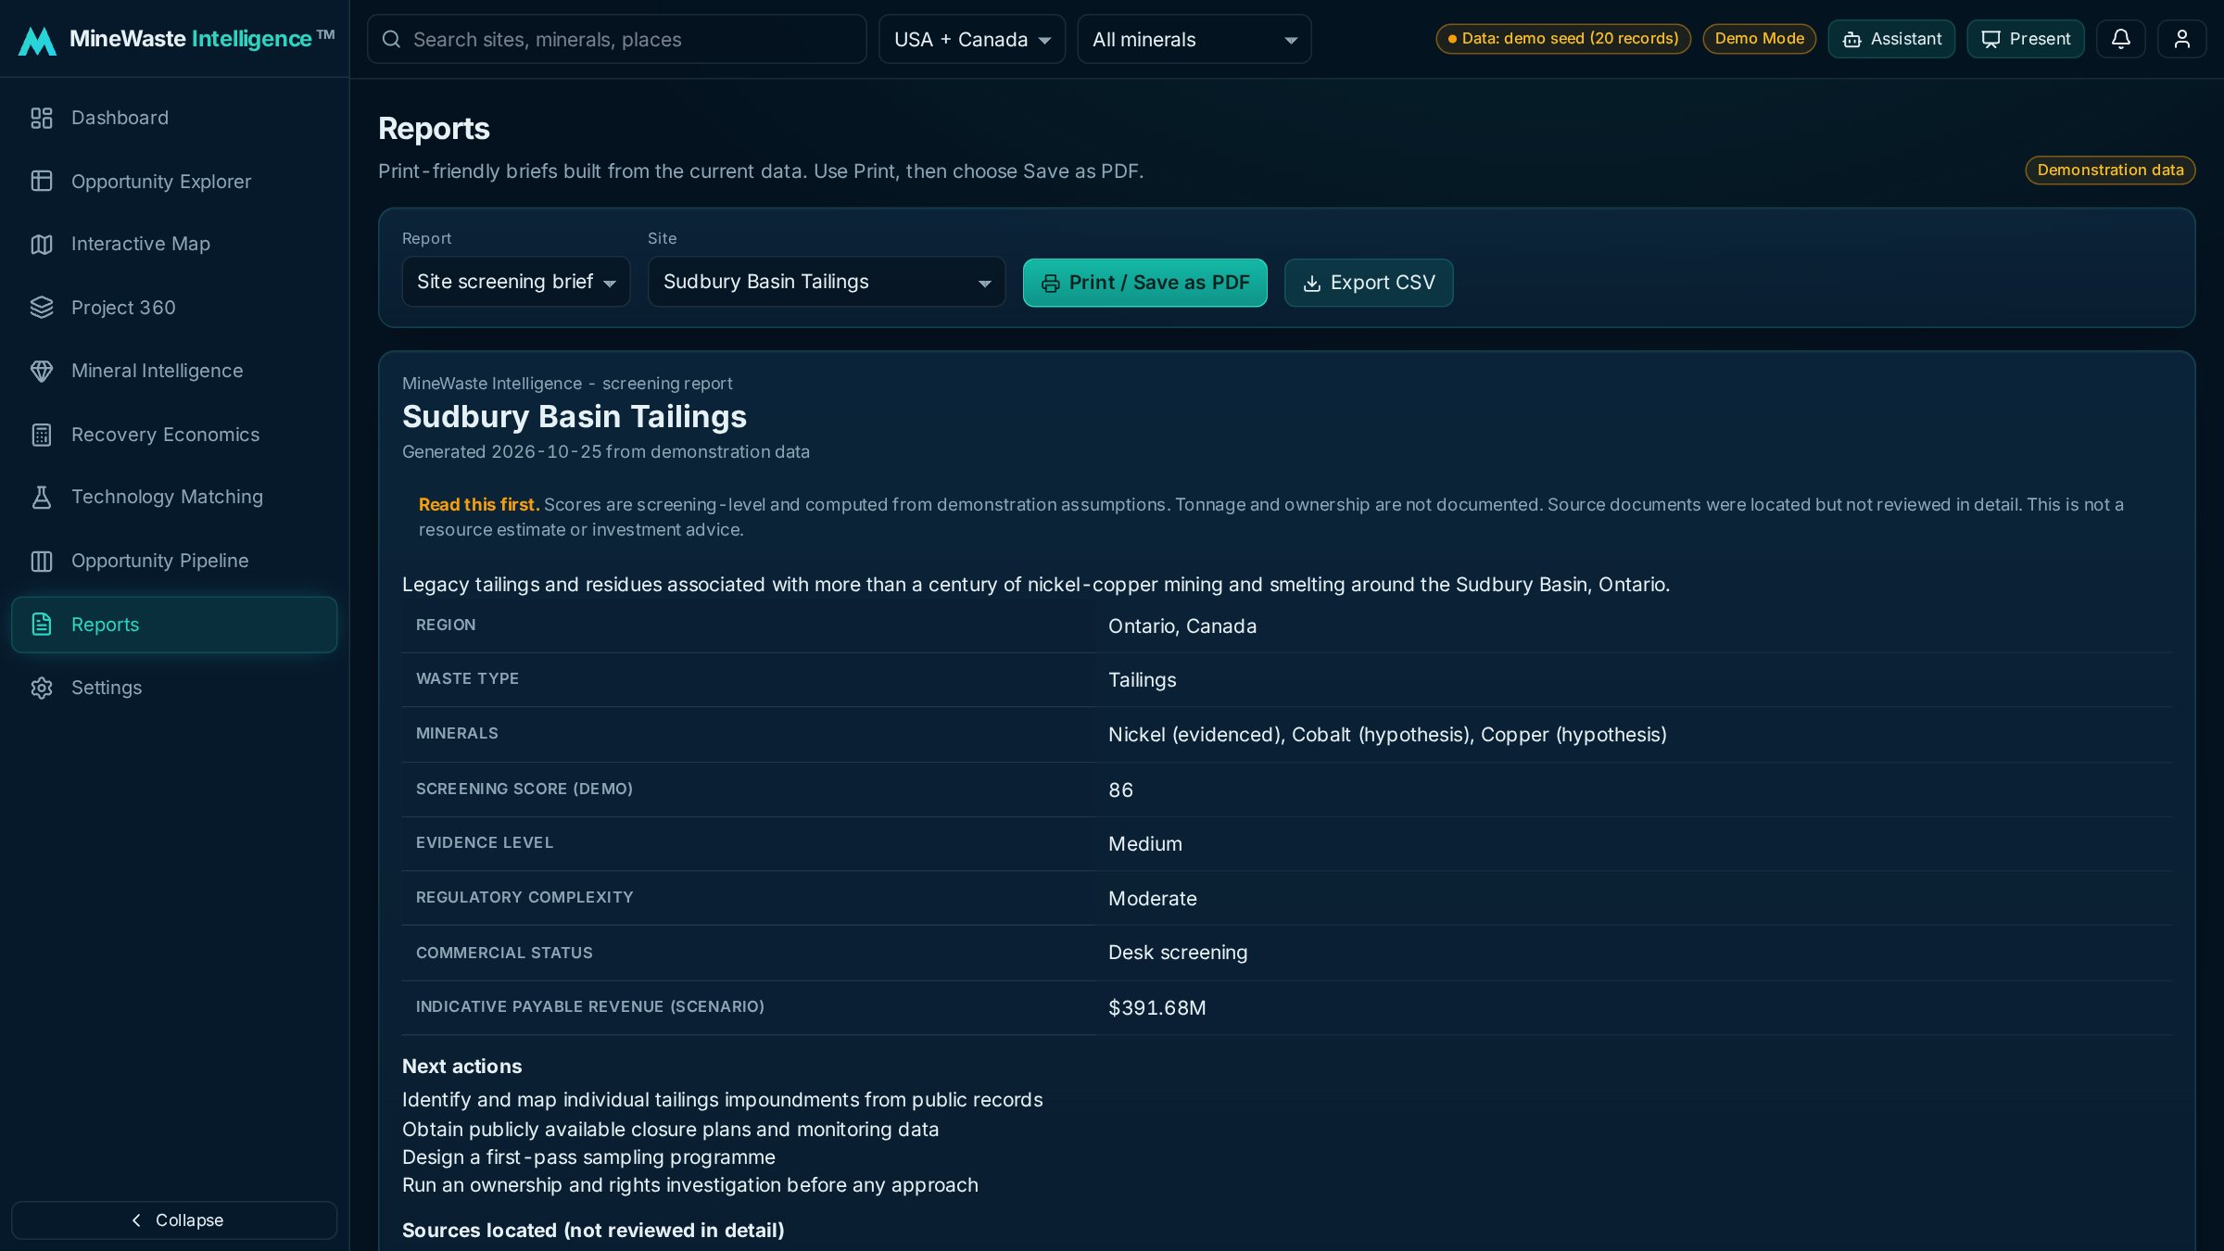Open the Site screening brief report dropdown
2224x1251 pixels.
coord(516,282)
